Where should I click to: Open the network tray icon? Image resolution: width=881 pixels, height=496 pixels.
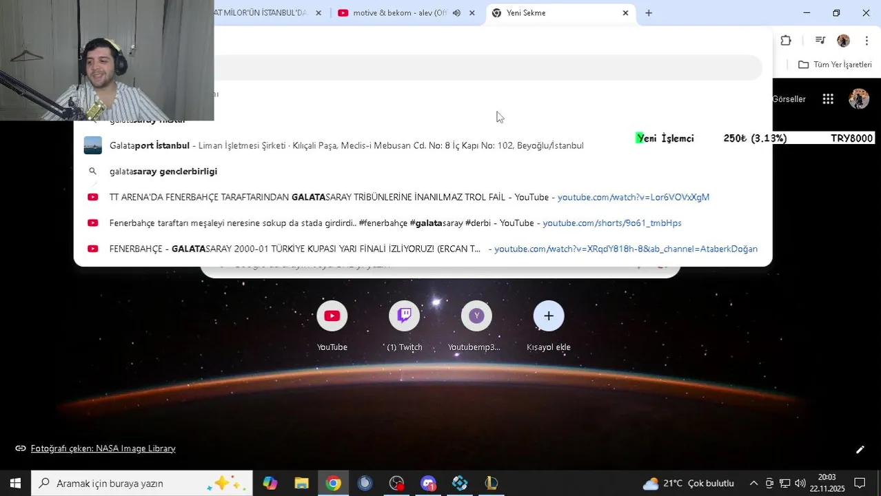(x=784, y=483)
